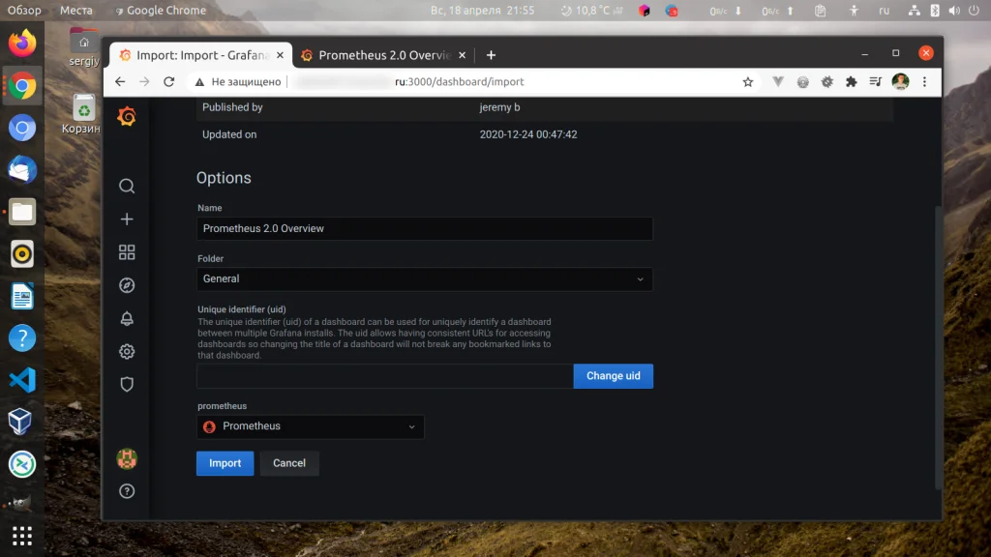The width and height of the screenshot is (991, 557).
Task: Expand the prometheus data source dropdown
Action: (x=310, y=426)
